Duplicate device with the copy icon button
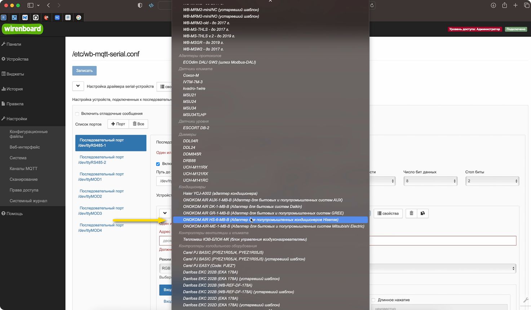Image resolution: width=531 pixels, height=310 pixels. [x=422, y=213]
